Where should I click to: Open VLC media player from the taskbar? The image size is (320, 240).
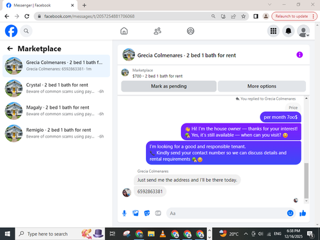pyautogui.click(x=163, y=234)
